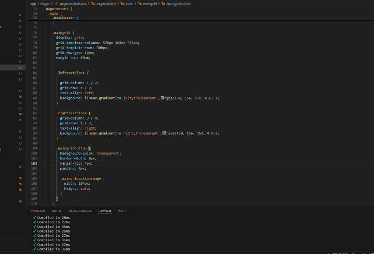Expand the 'stages' breadcrumb folder
Image resolution: width=374 pixels, height=254 pixels.
point(45,4)
